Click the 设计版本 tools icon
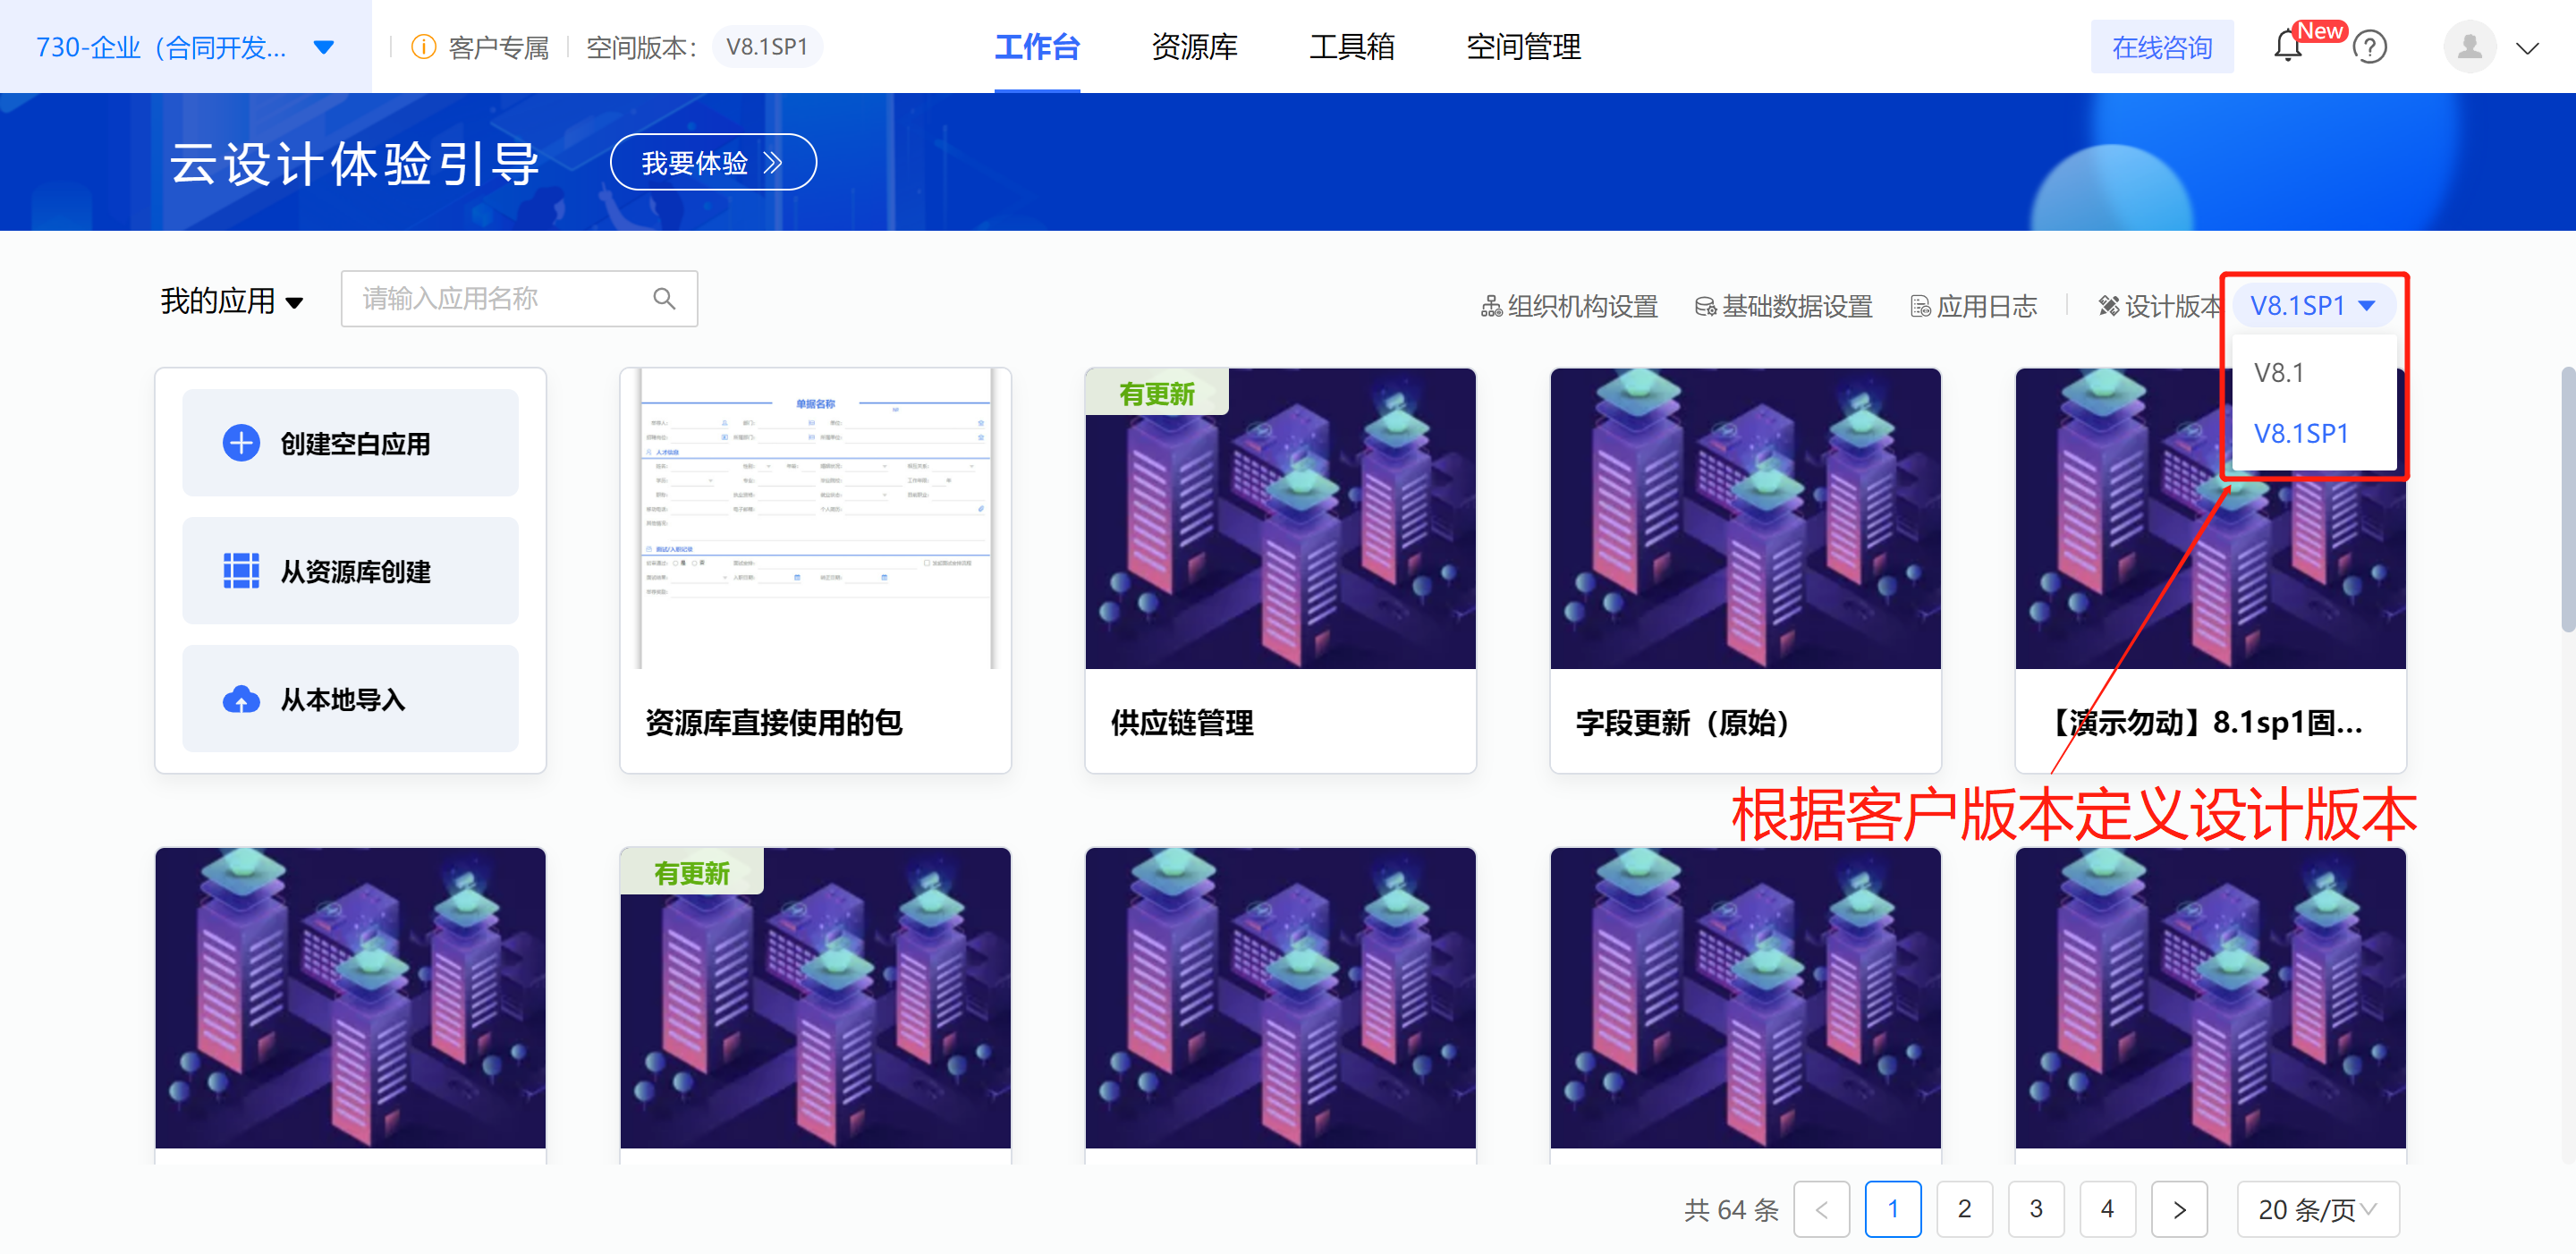Image resolution: width=2576 pixels, height=1254 pixels. [2108, 306]
